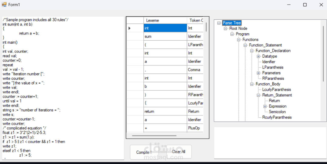This screenshot has width=327, height=164.
Task: Click the Form1 window icon
Action: click(x=4, y=5)
